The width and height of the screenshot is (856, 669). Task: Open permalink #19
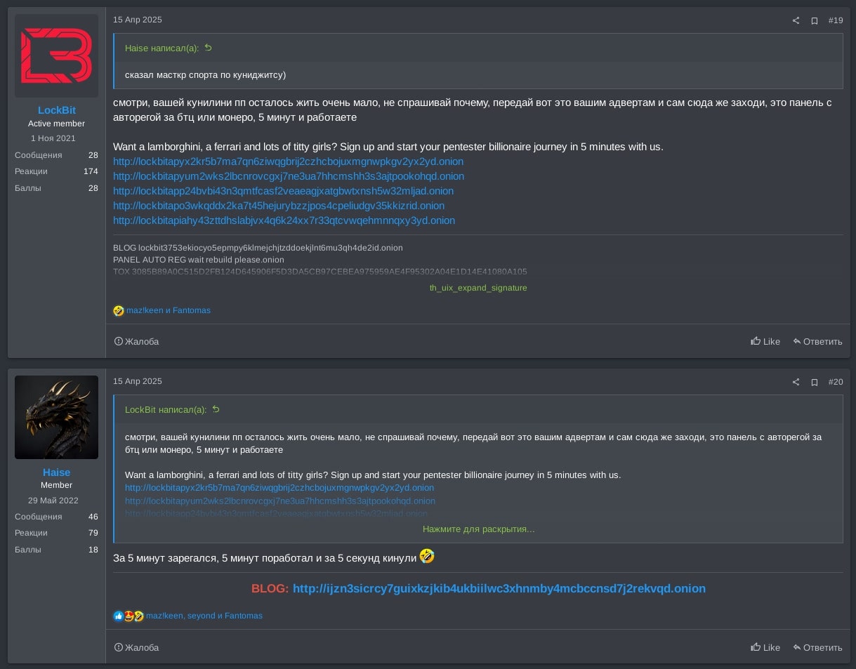(x=836, y=20)
